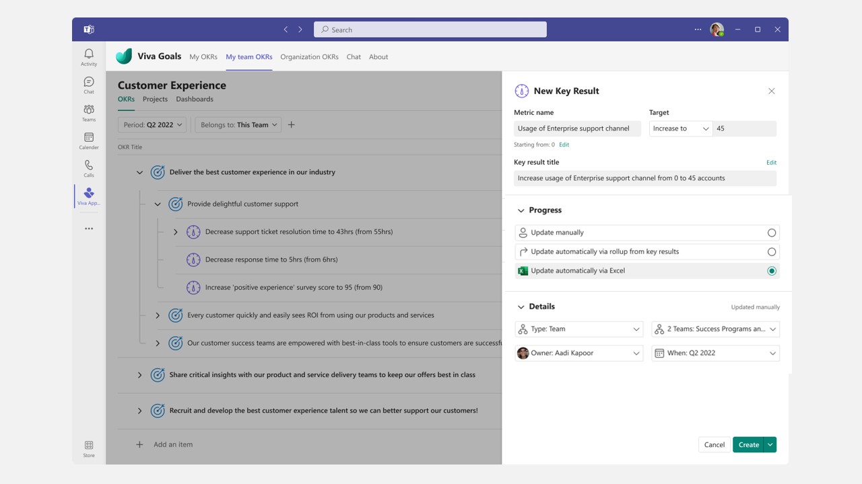Screen dimensions: 862x484
Task: Open more apps ellipsis in sidebar
Action: click(x=89, y=229)
